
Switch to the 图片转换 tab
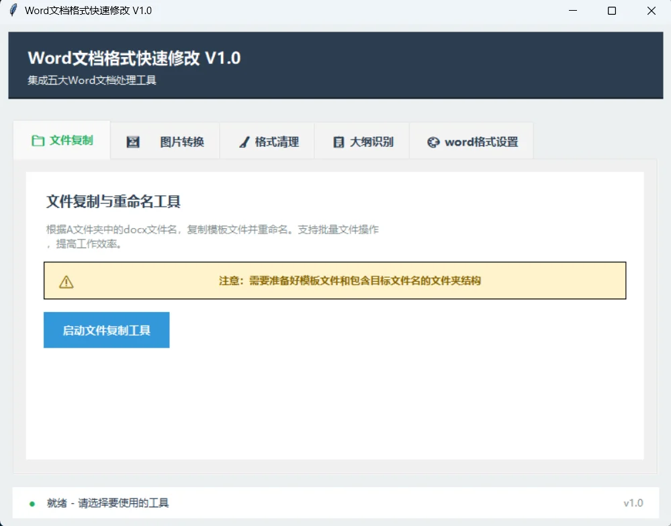coord(165,141)
